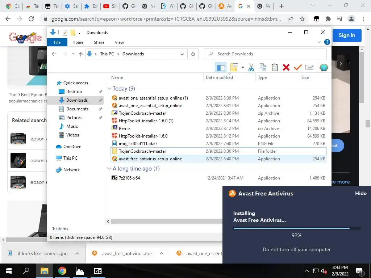The width and height of the screenshot is (371, 278).
Task: Open 7-Zip from the taskbar
Action: pos(97,271)
